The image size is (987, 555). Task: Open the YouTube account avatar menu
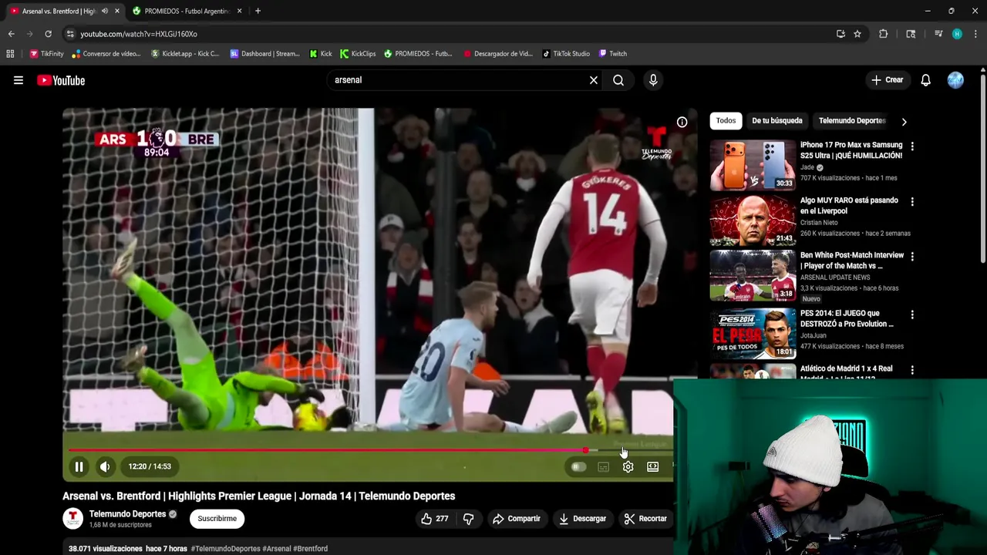tap(955, 80)
